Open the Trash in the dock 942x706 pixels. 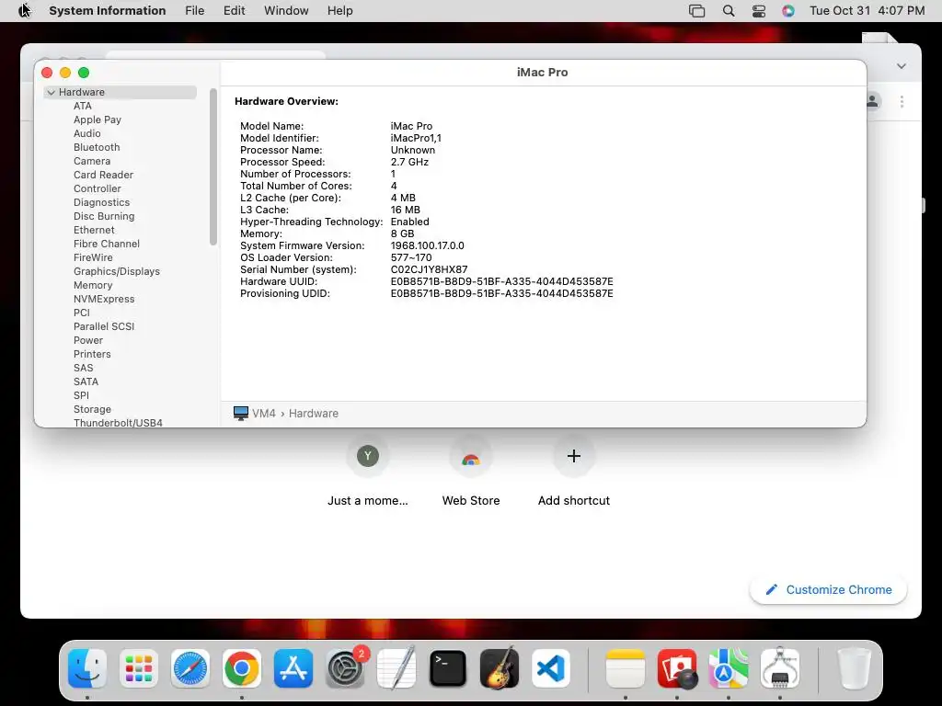coord(854,668)
